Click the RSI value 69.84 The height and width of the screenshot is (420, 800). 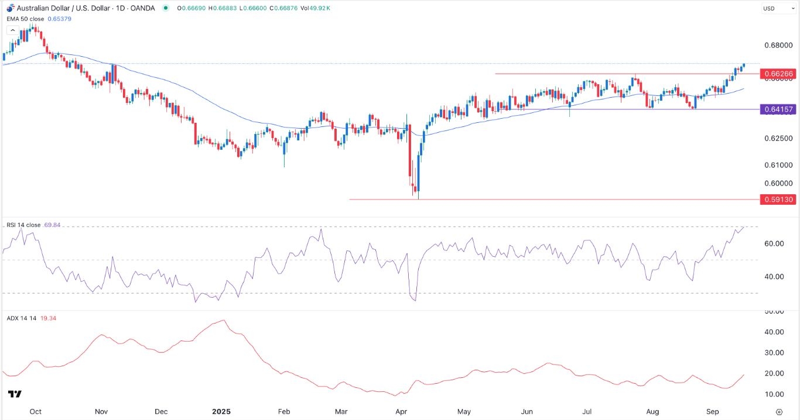pos(52,225)
